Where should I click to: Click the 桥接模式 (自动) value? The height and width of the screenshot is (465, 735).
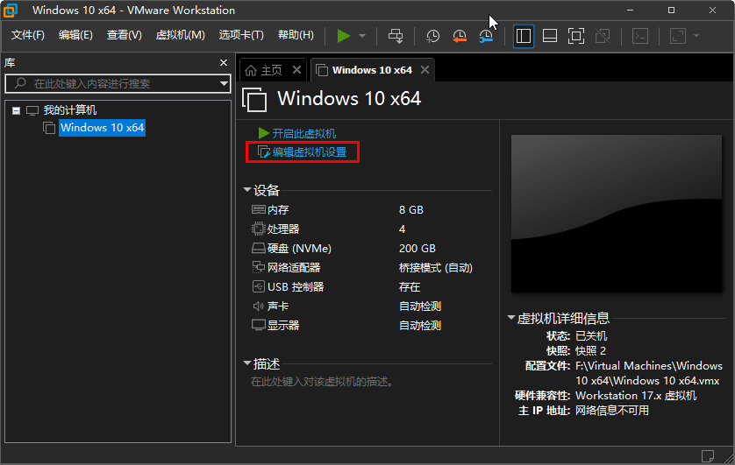435,268
